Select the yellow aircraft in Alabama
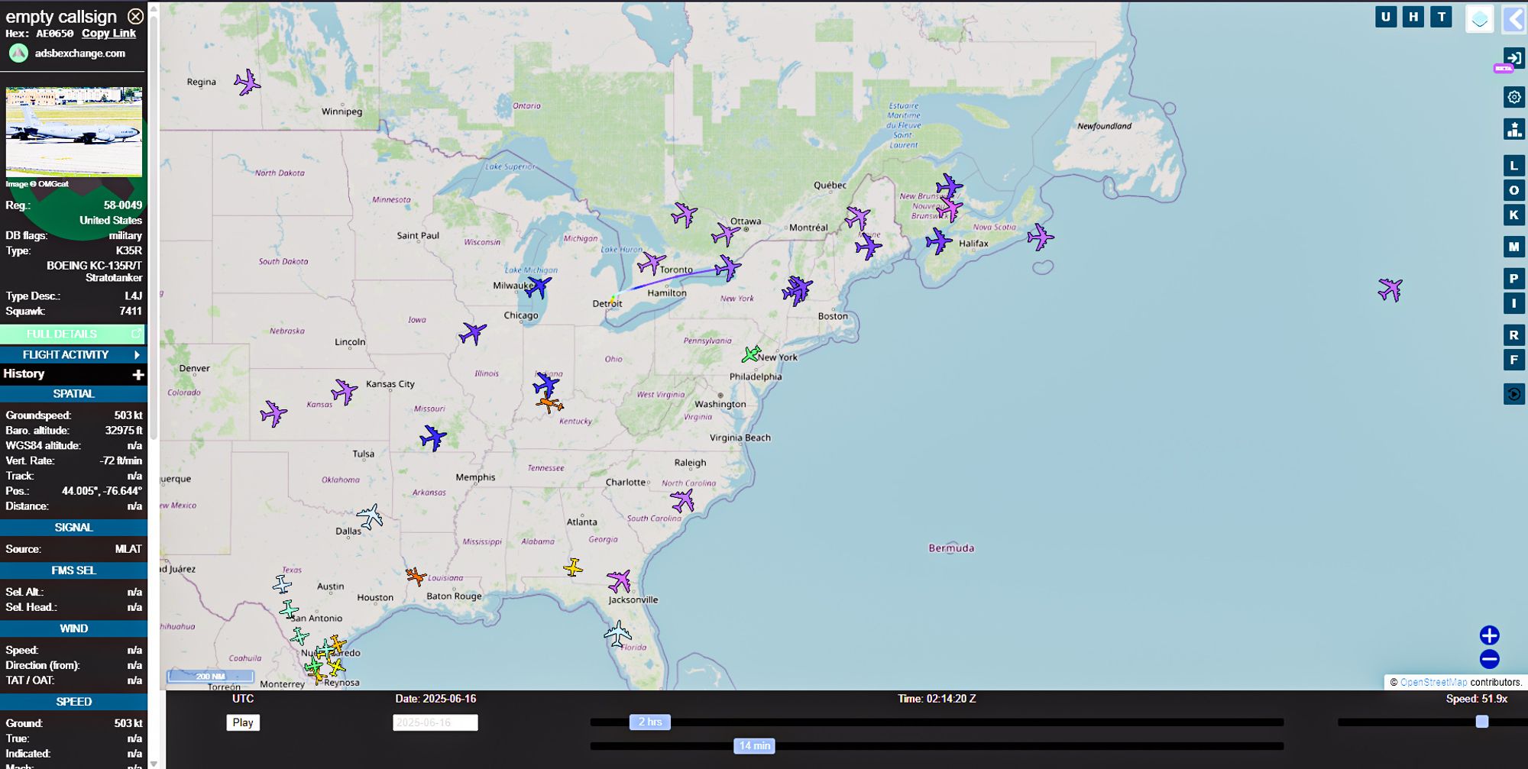This screenshot has height=769, width=1528. pos(573,567)
